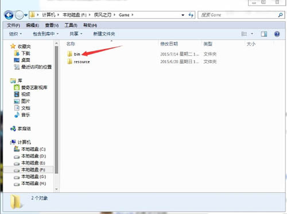Click the search Game input field
Image resolution: width=287 pixels, height=214 pixels.
(237, 15)
